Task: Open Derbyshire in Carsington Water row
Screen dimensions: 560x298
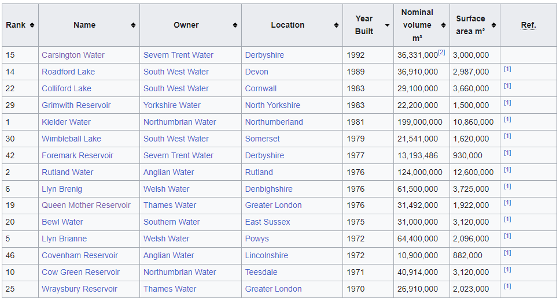Action: 264,55
